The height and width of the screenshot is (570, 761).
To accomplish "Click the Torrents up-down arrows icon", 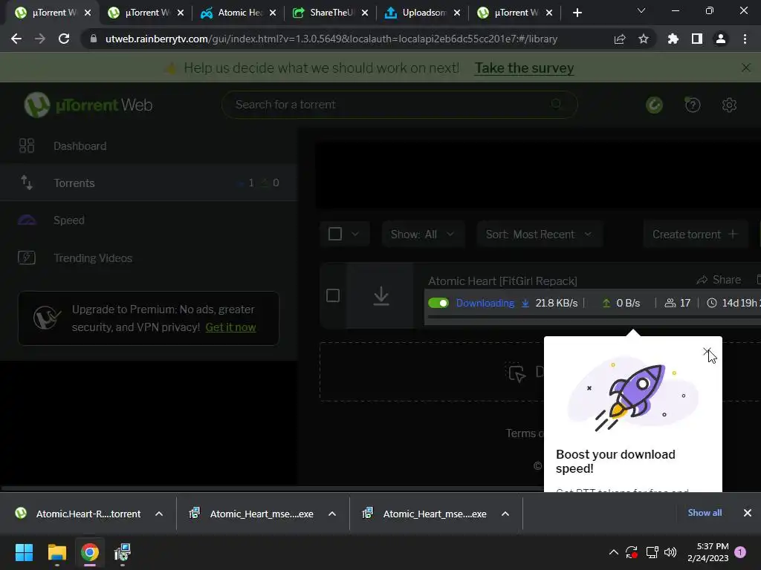I will [27, 183].
